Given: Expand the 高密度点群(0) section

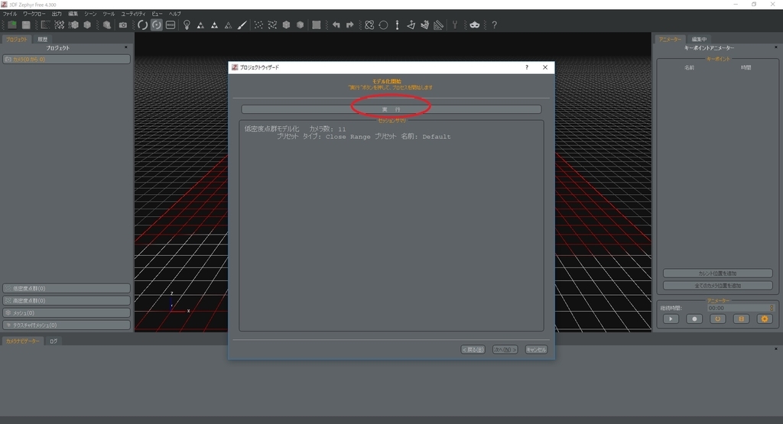Looking at the screenshot, I should click(x=67, y=301).
